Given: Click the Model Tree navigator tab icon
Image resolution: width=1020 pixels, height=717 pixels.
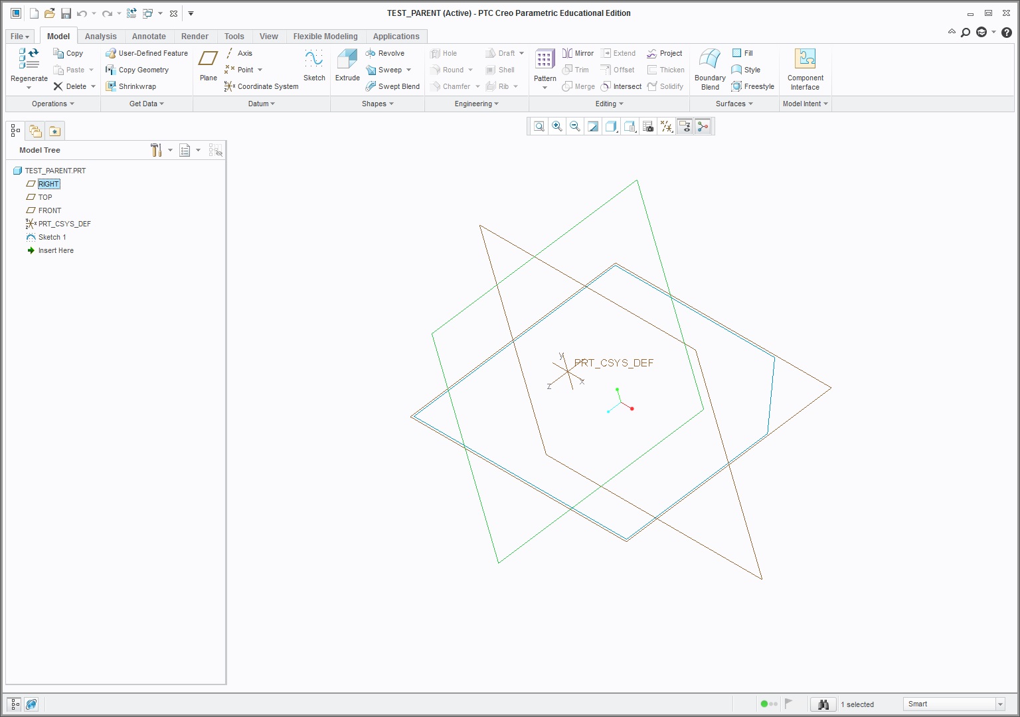Looking at the screenshot, I should click(15, 131).
